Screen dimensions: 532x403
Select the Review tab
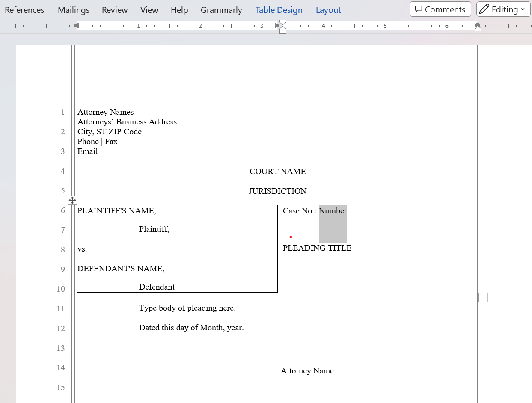(115, 10)
